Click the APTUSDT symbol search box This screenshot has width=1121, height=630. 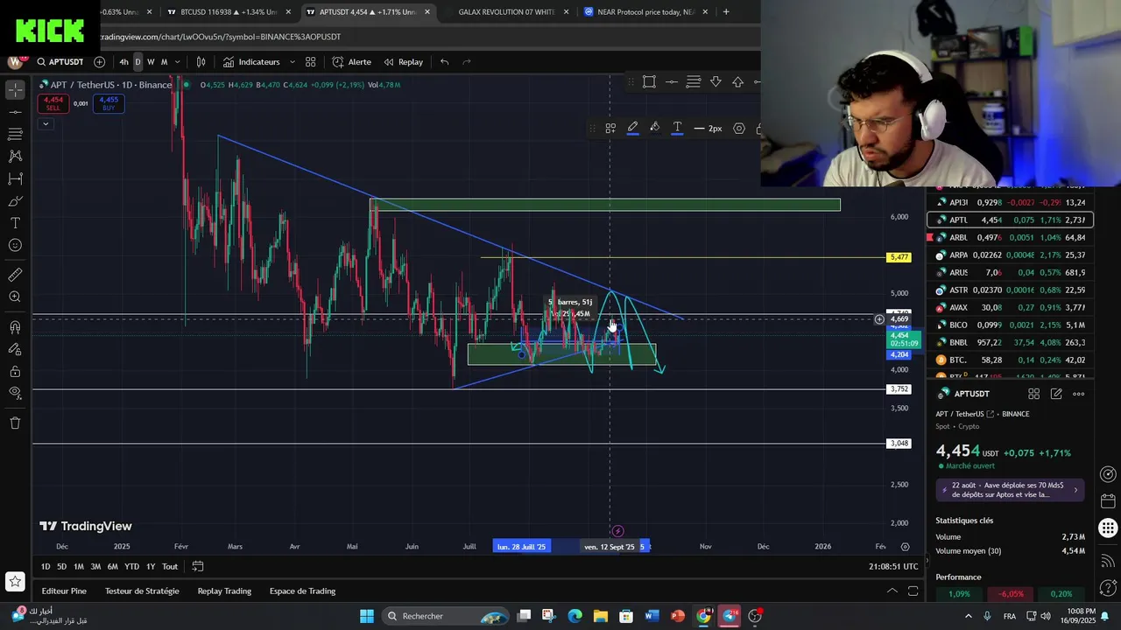60,62
